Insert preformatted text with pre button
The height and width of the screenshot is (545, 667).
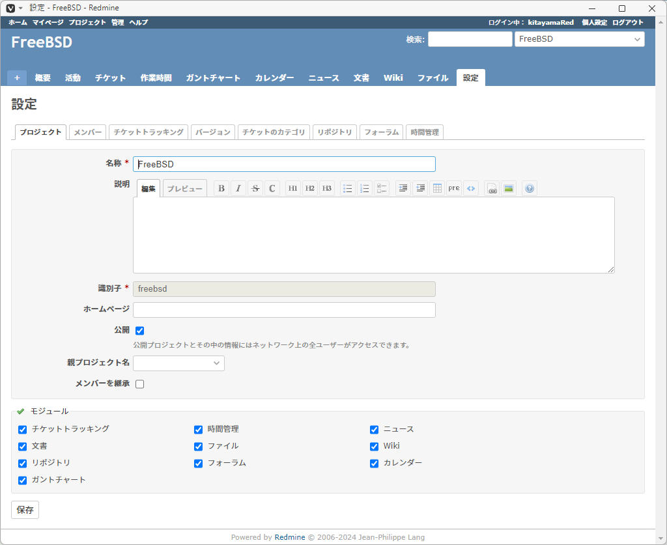454,188
